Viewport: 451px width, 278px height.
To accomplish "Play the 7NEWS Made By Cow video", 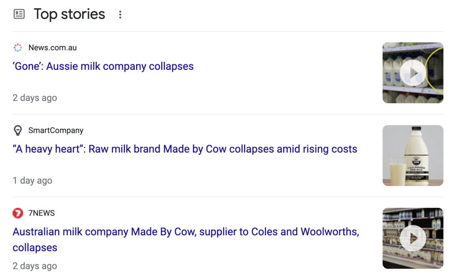I will click(413, 238).
